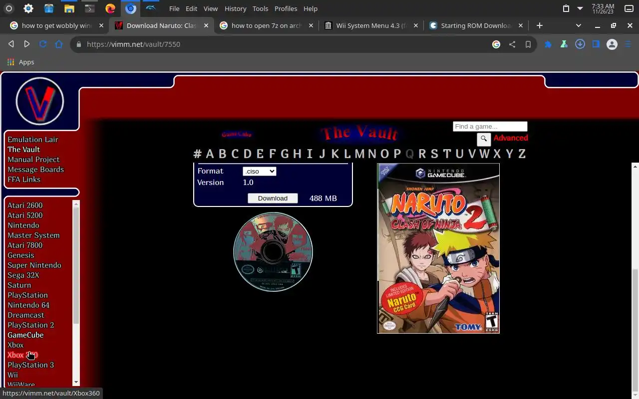Click the Google icon in the address bar

(x=496, y=44)
